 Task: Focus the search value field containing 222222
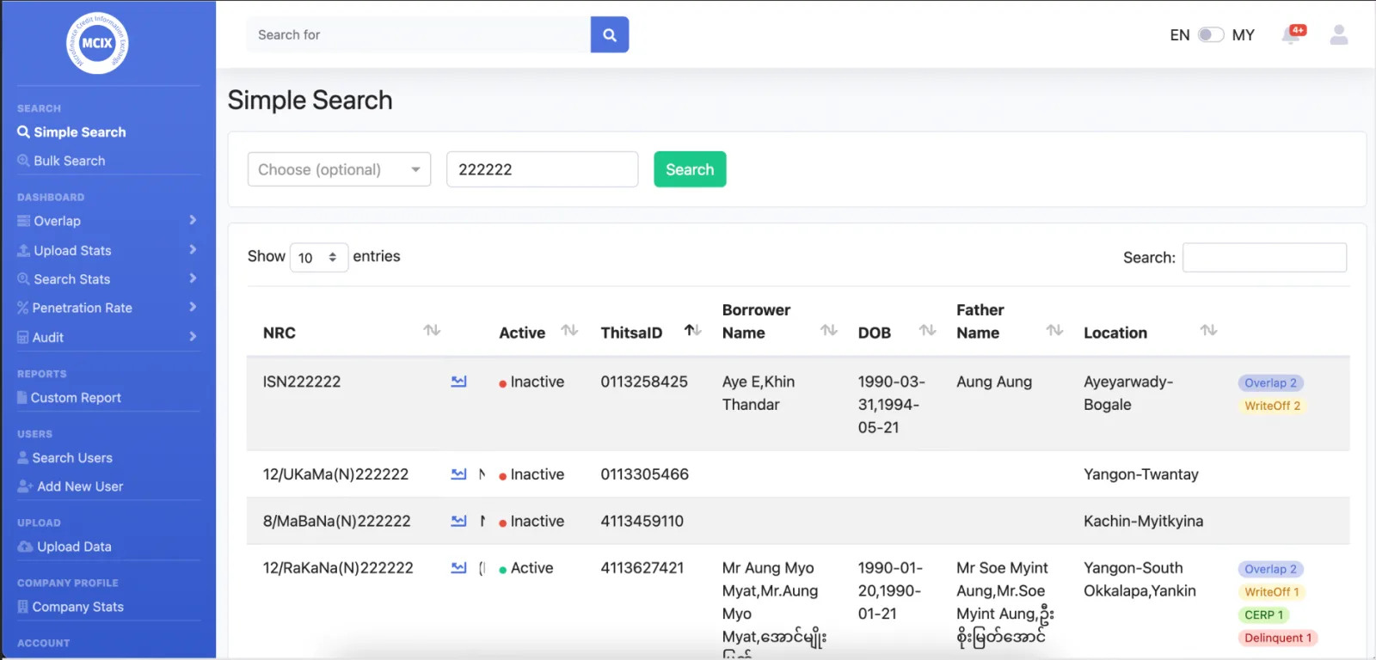tap(542, 169)
